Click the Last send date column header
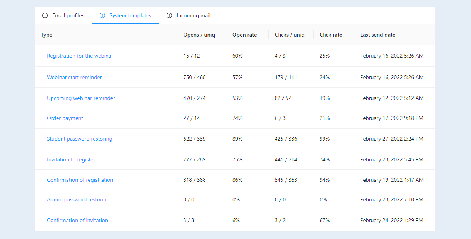 pos(378,35)
